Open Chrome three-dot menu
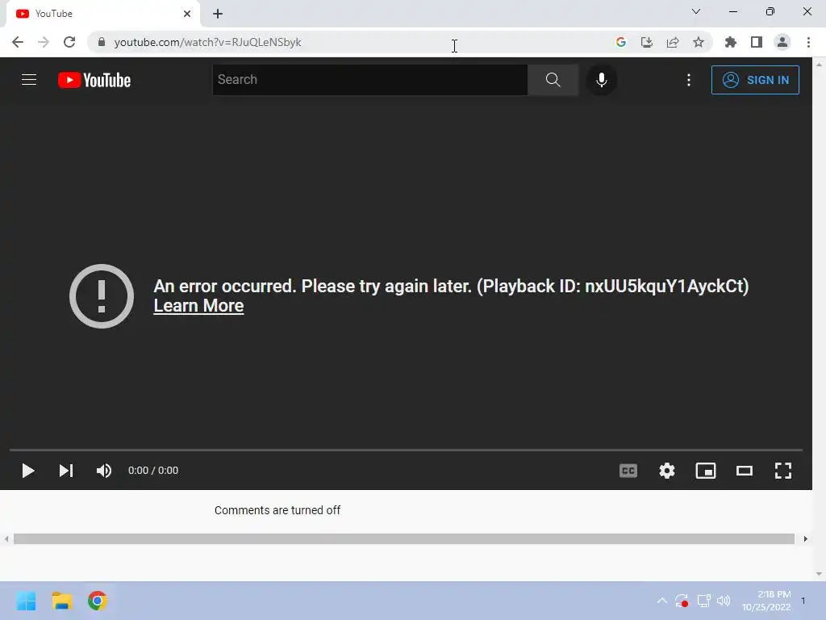Viewport: 826px width, 620px height. (808, 42)
